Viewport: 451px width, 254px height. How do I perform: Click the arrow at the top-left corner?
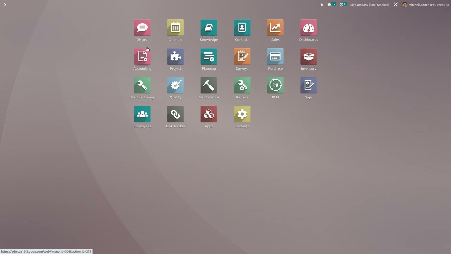(x=5, y=5)
